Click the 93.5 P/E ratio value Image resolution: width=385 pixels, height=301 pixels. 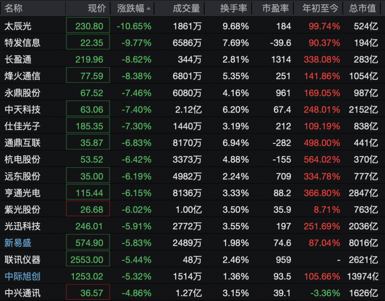(282, 276)
